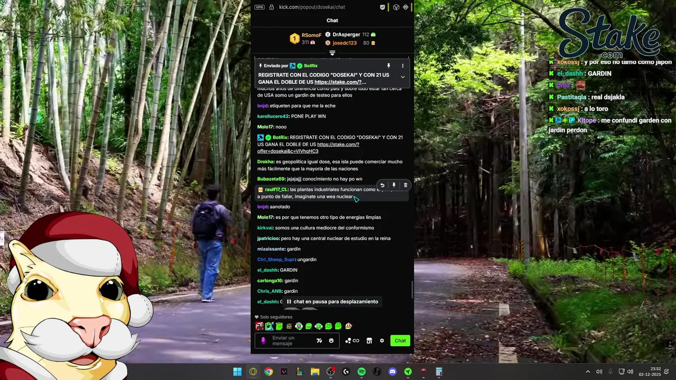Open pinned message three-dot menu
The image size is (676, 380).
[x=402, y=66]
